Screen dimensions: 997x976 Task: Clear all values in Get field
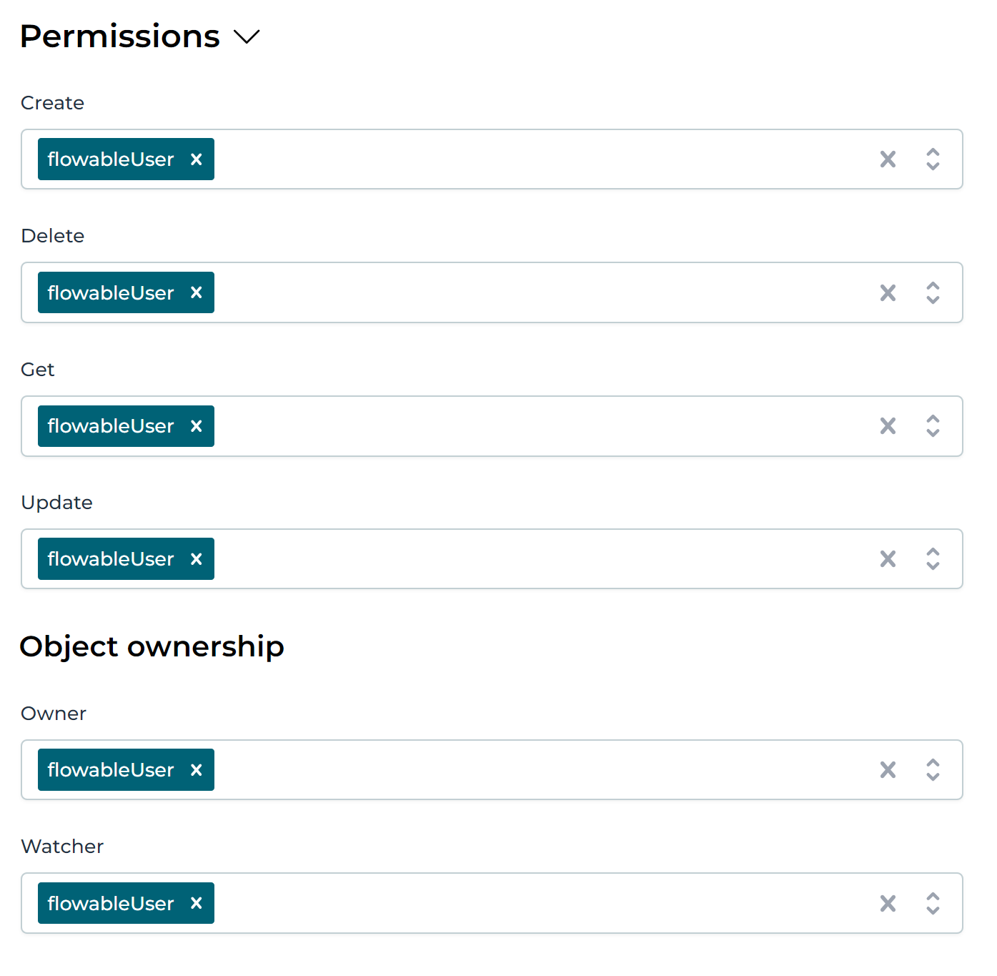[x=888, y=426]
